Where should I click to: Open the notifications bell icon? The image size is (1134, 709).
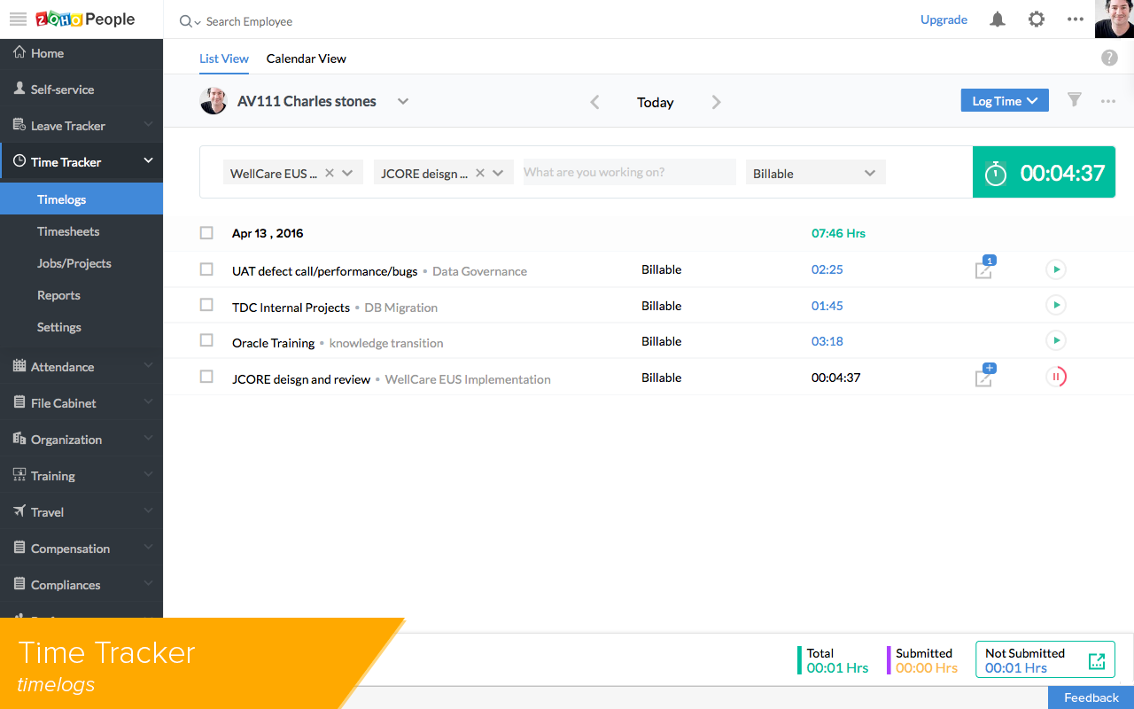click(x=998, y=19)
